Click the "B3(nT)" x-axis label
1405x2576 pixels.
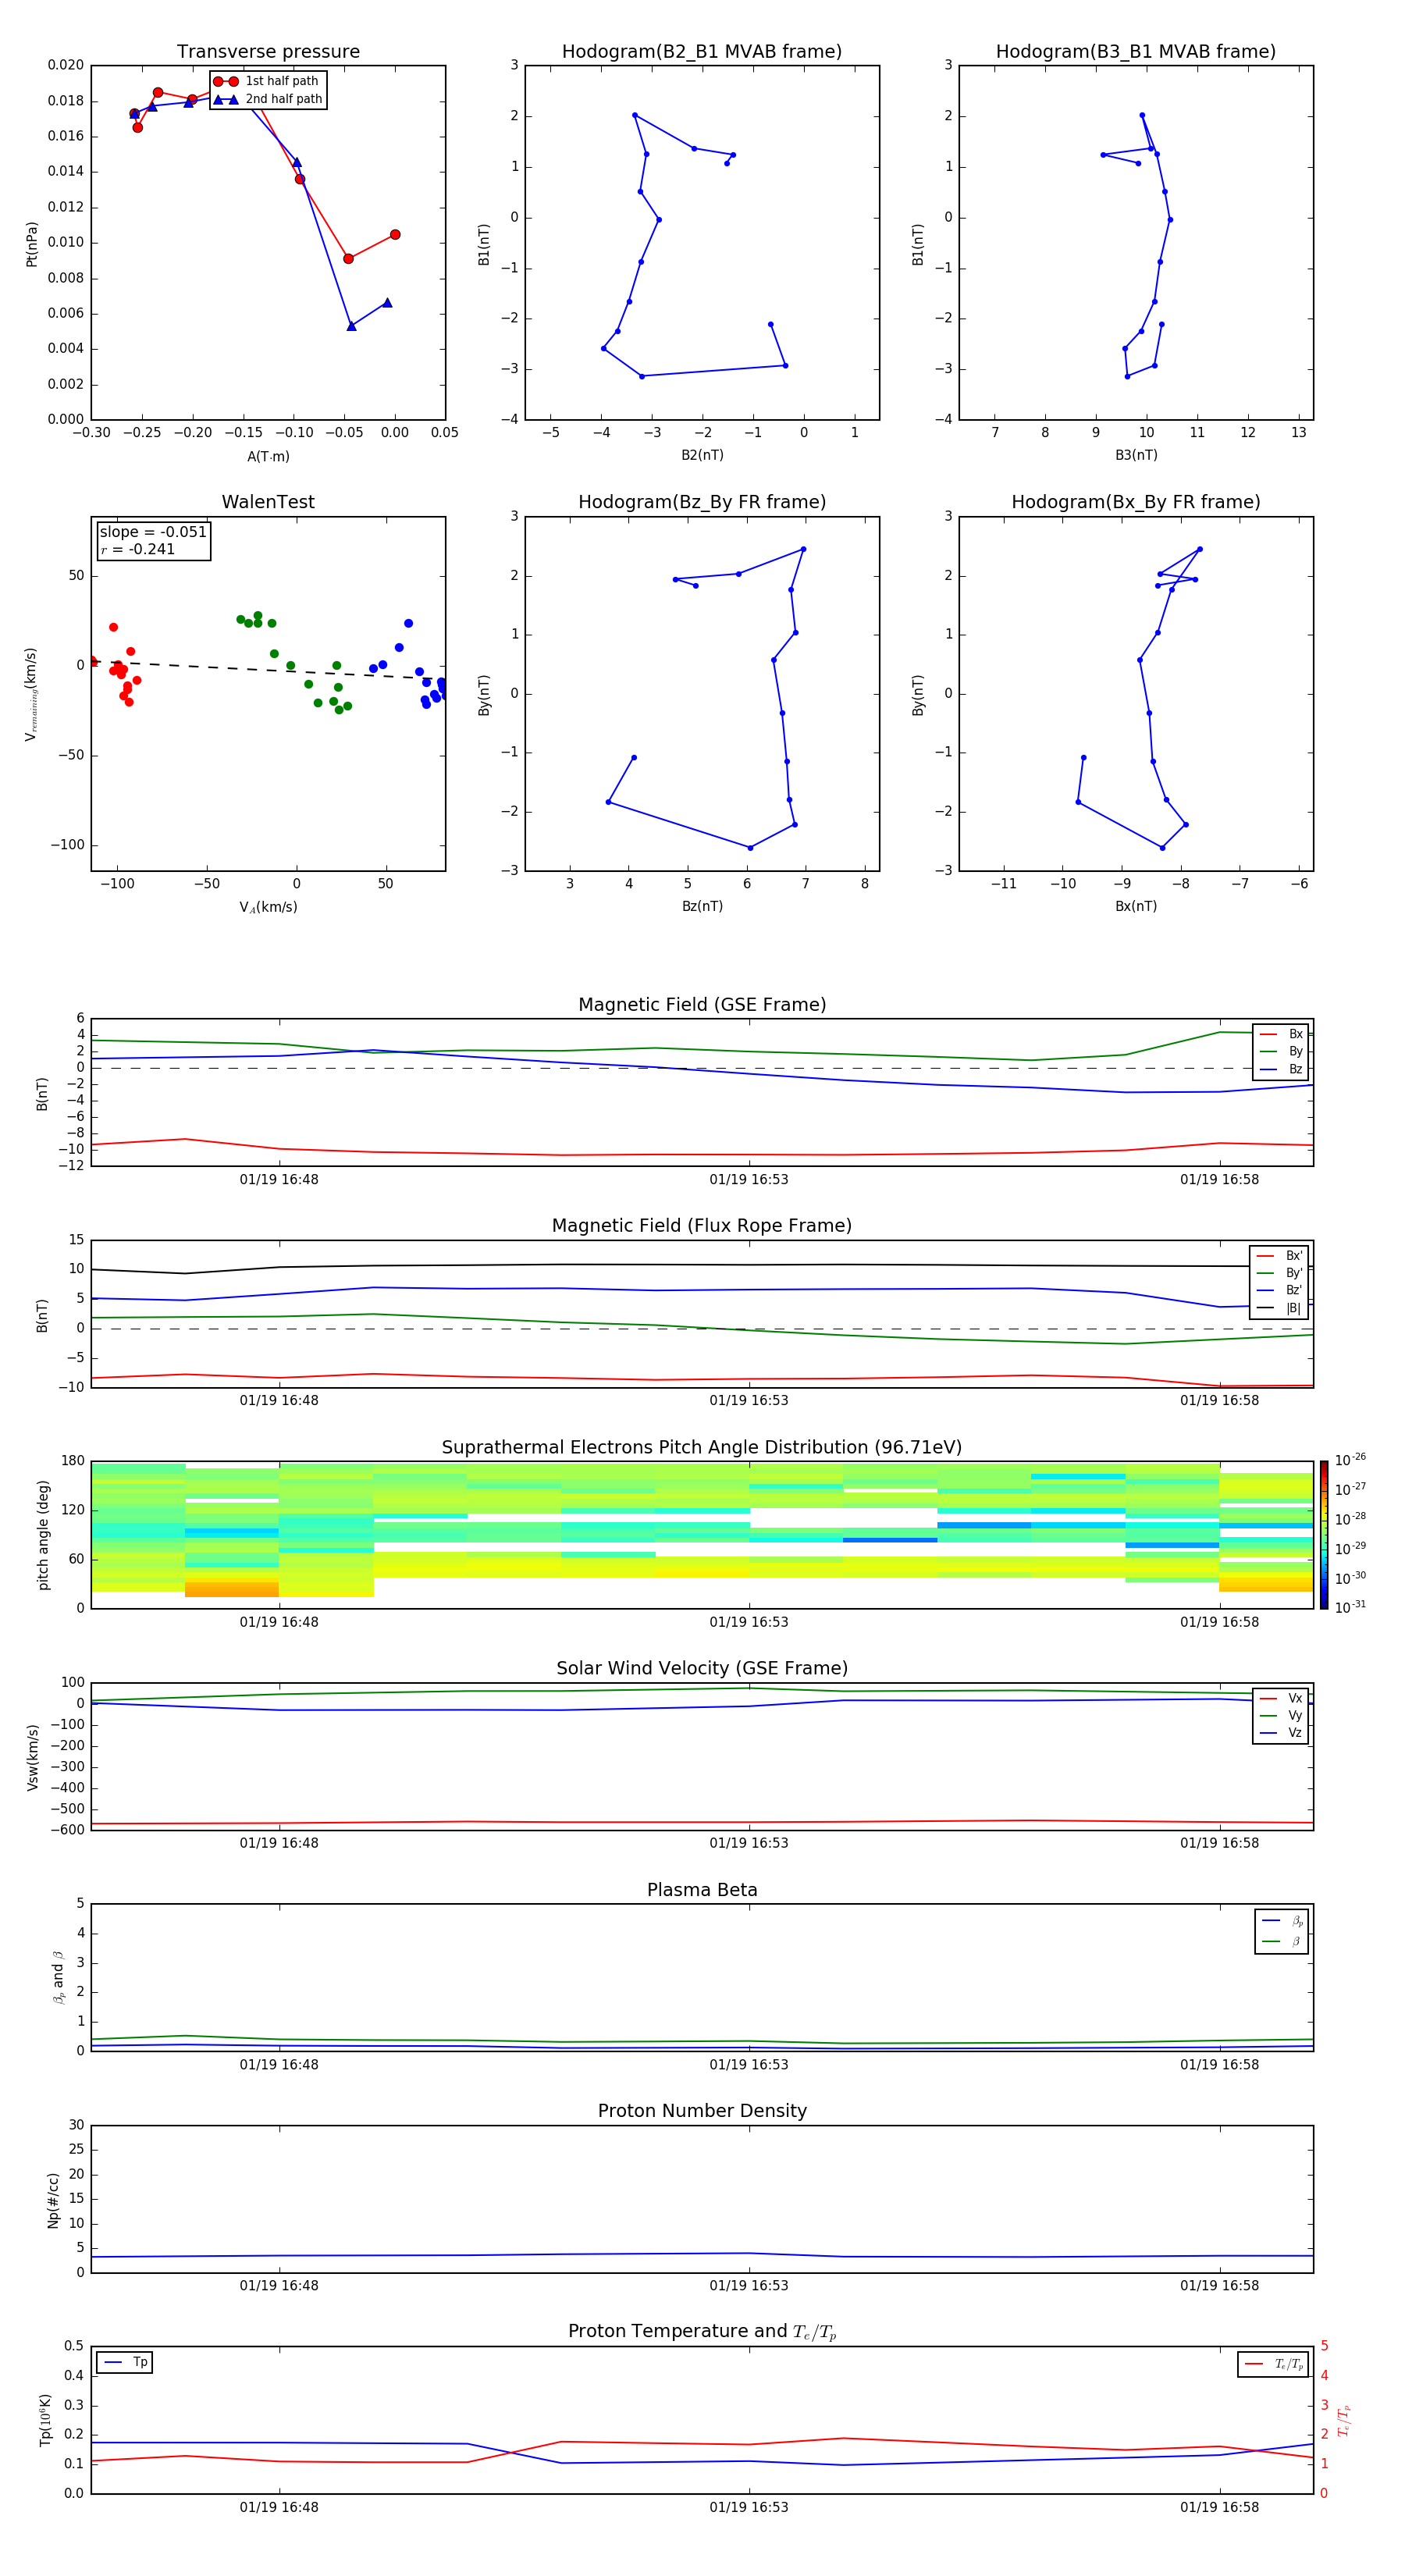[1136, 455]
